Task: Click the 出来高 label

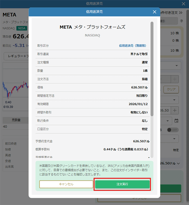Action: coord(9,167)
